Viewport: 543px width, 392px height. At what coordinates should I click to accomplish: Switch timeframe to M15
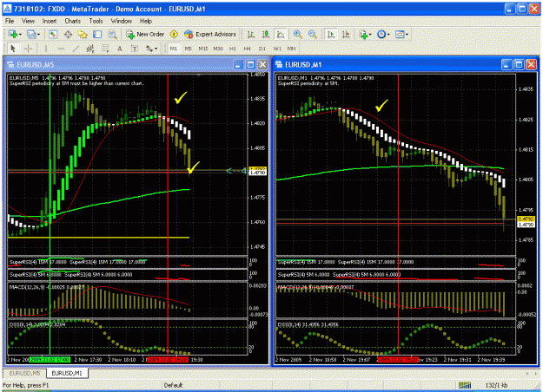203,49
